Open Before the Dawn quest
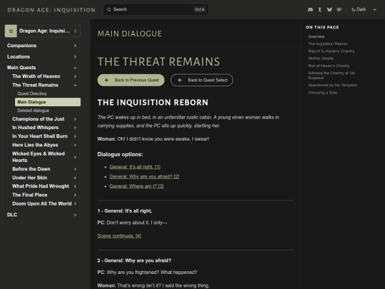The width and height of the screenshot is (385, 289). point(31,169)
